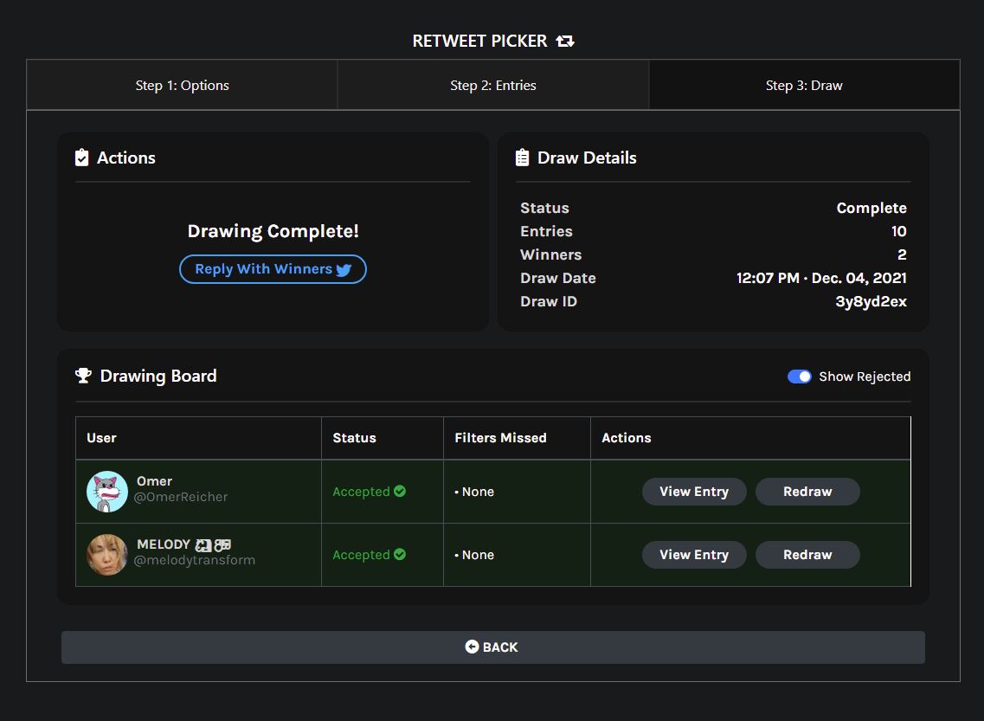Viewport: 984px width, 721px height.
Task: Click the Draw ID label
Action: (549, 302)
